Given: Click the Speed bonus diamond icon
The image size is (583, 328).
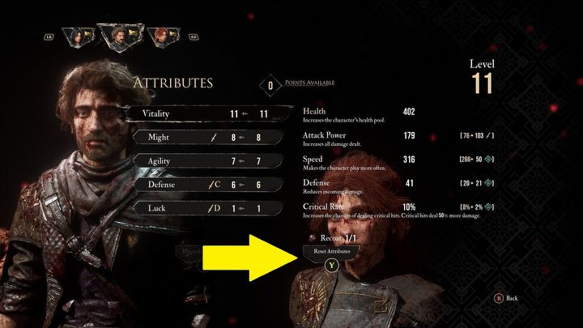Looking at the screenshot, I should click(488, 160).
